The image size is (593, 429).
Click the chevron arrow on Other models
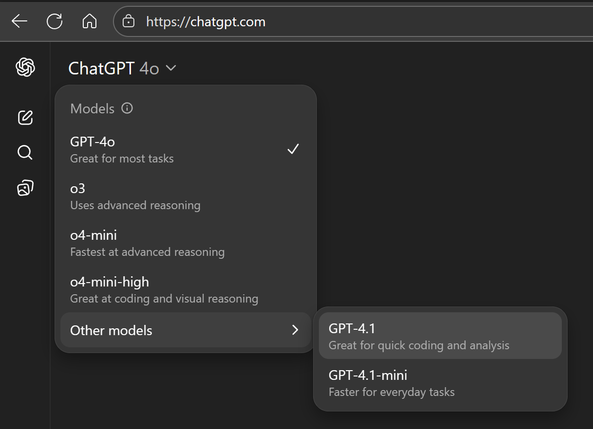295,330
